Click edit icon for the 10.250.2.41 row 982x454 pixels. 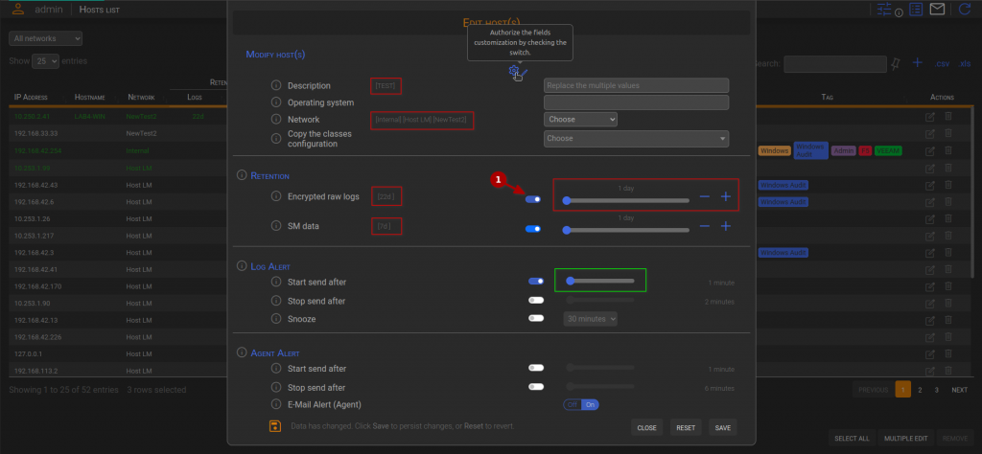coord(930,116)
